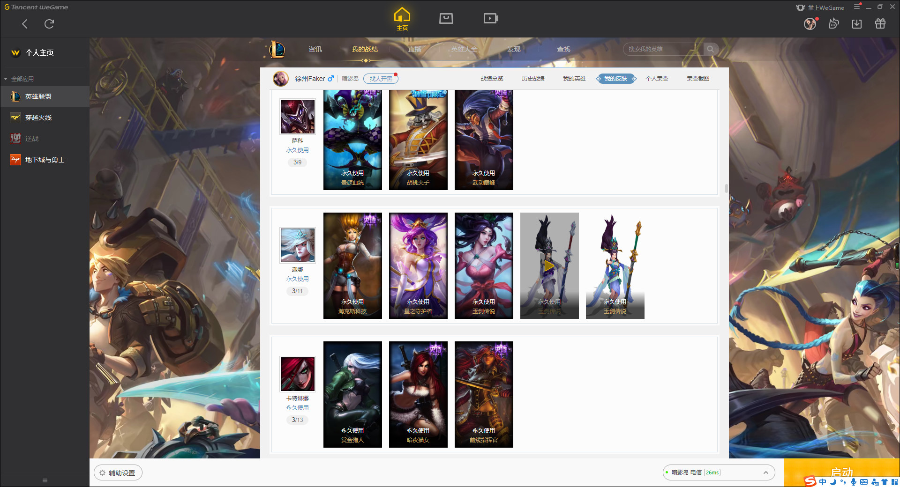Screen dimensions: 900x487
Task: Click the 萨科 champion portrait
Action: click(x=298, y=117)
